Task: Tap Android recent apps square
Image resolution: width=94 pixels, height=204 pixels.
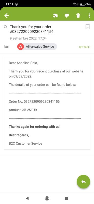Action: [x=66, y=198]
